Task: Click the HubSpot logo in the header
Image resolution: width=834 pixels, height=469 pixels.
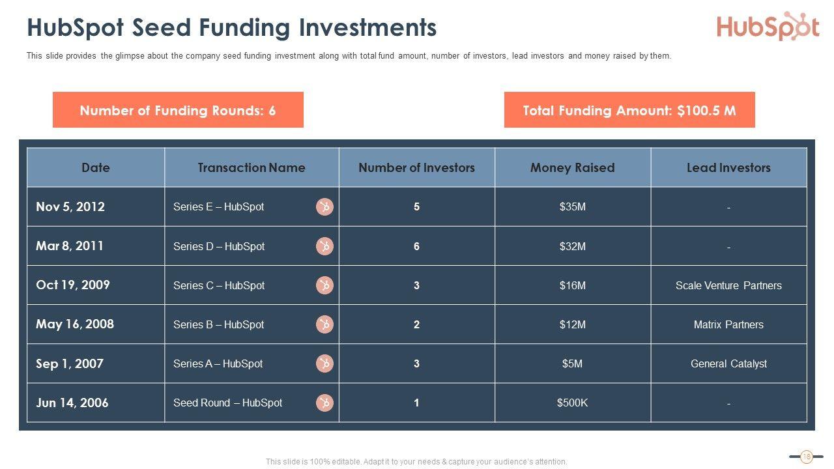Action: tap(768, 27)
